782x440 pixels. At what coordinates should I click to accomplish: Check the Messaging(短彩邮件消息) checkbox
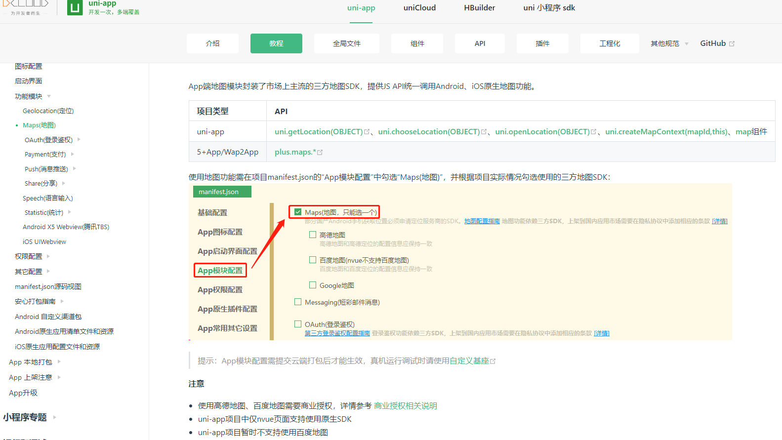[298, 302]
